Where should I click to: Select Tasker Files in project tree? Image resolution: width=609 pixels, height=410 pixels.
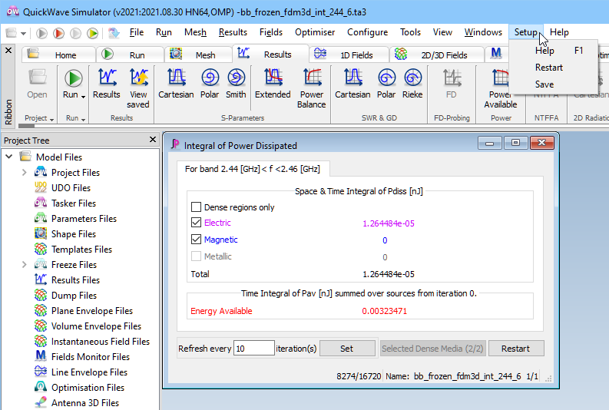[x=74, y=203]
